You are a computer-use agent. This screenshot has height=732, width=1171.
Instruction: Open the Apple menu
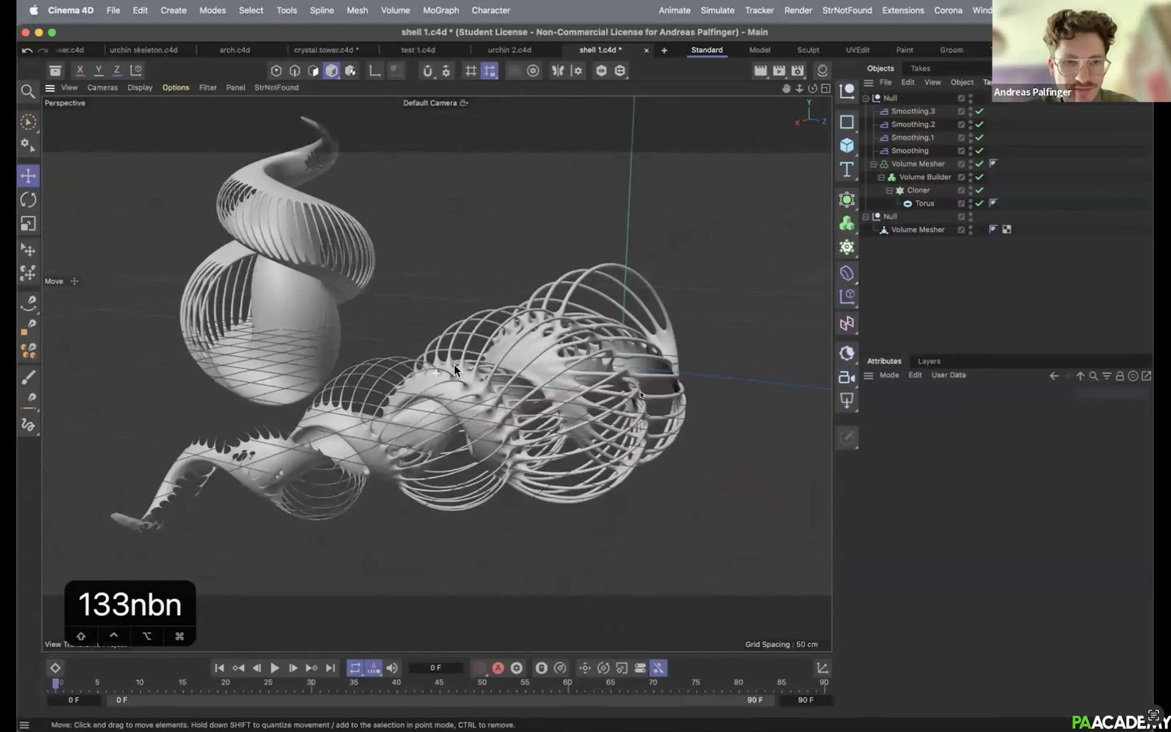33,10
